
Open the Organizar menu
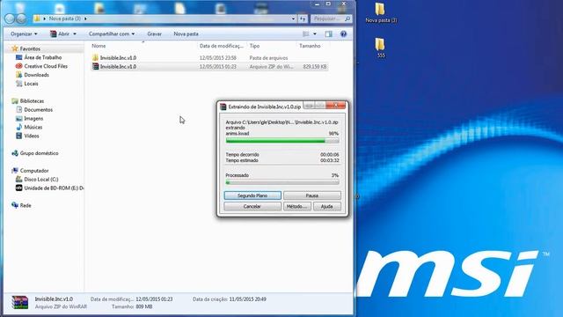pos(24,33)
